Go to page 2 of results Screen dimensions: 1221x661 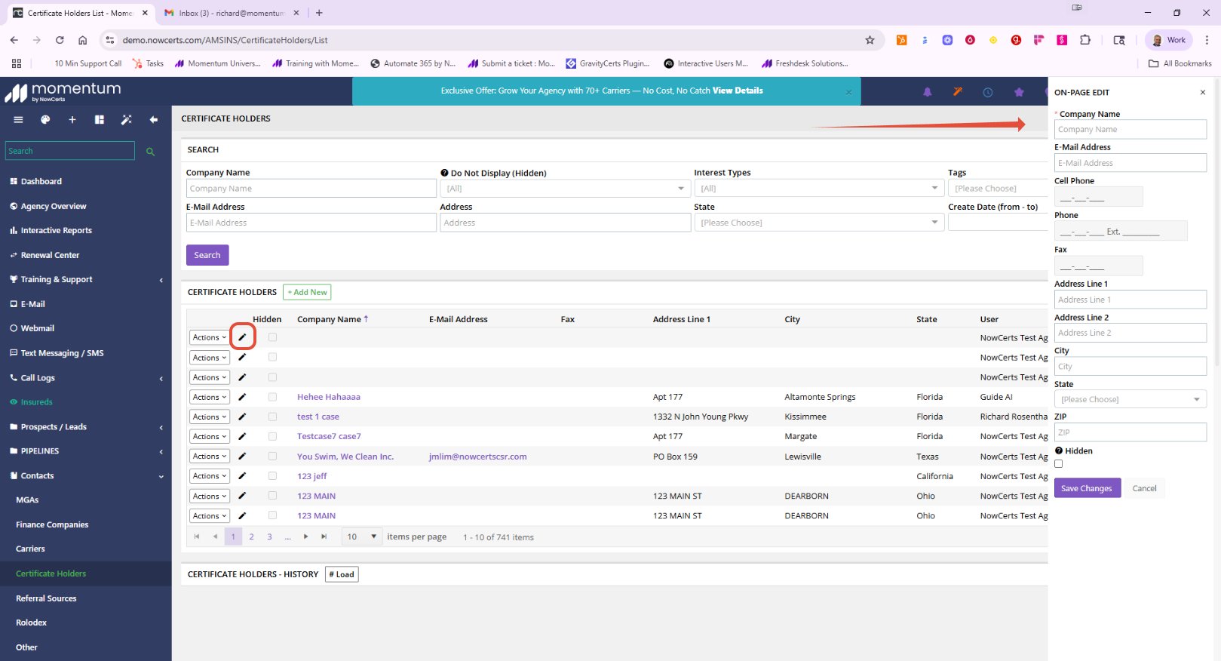point(251,536)
